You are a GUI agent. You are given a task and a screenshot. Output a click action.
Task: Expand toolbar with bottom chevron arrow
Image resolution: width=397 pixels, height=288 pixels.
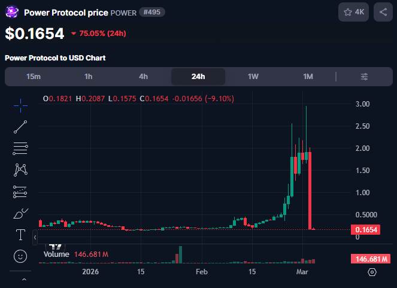click(x=24, y=280)
